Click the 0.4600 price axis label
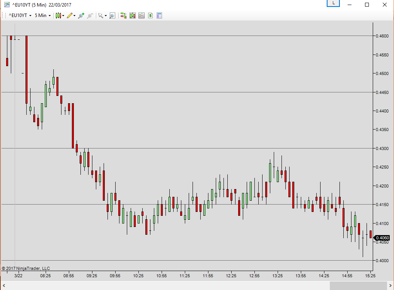The width and height of the screenshot is (394, 290). tap(382, 36)
